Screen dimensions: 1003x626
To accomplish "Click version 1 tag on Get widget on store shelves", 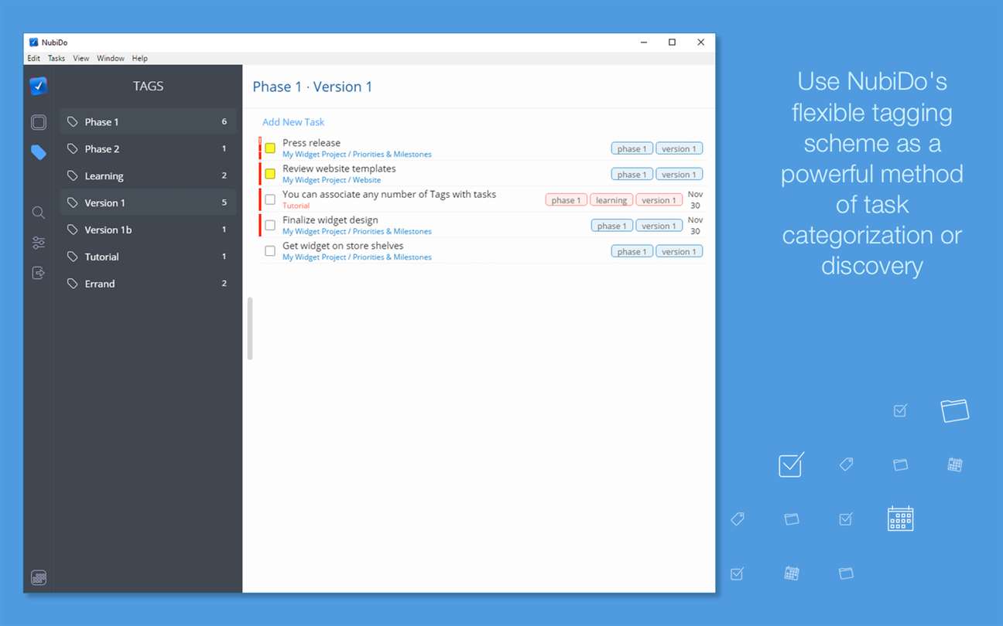I will (x=680, y=251).
